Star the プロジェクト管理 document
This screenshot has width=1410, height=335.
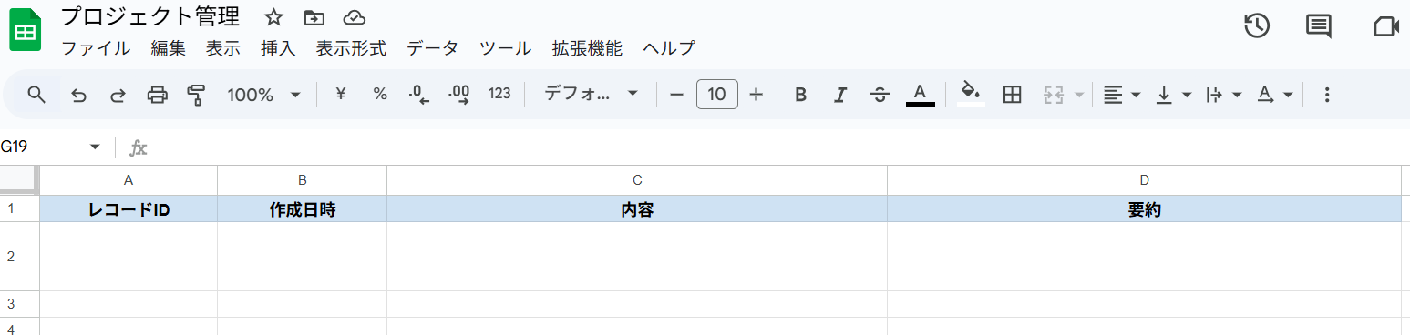[x=273, y=17]
